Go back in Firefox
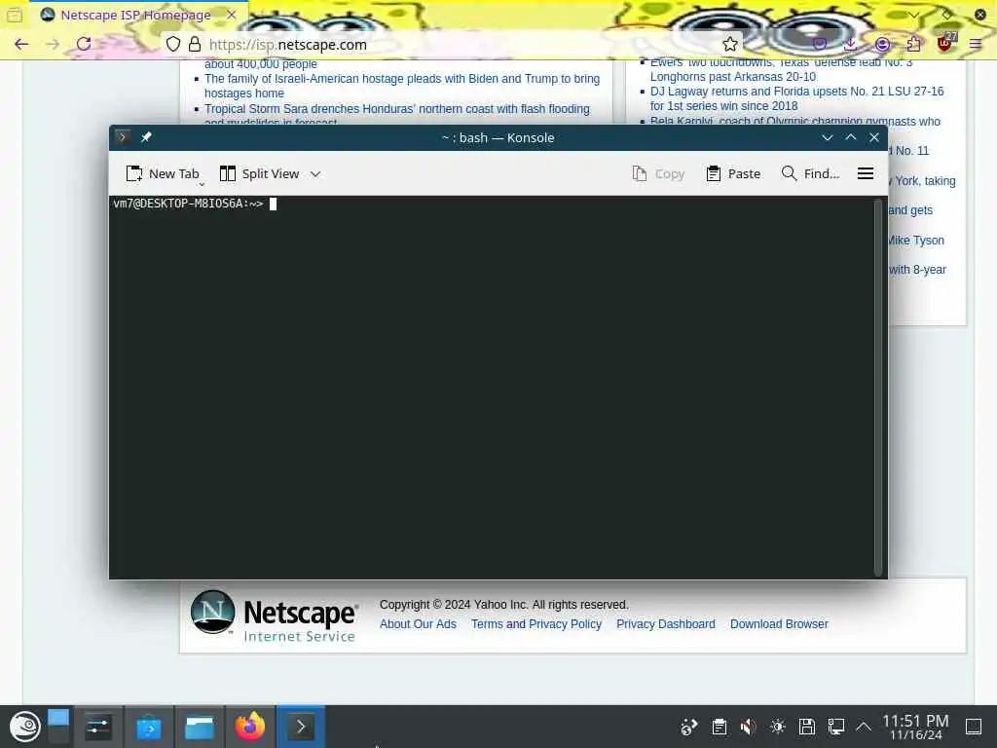 [x=21, y=44]
